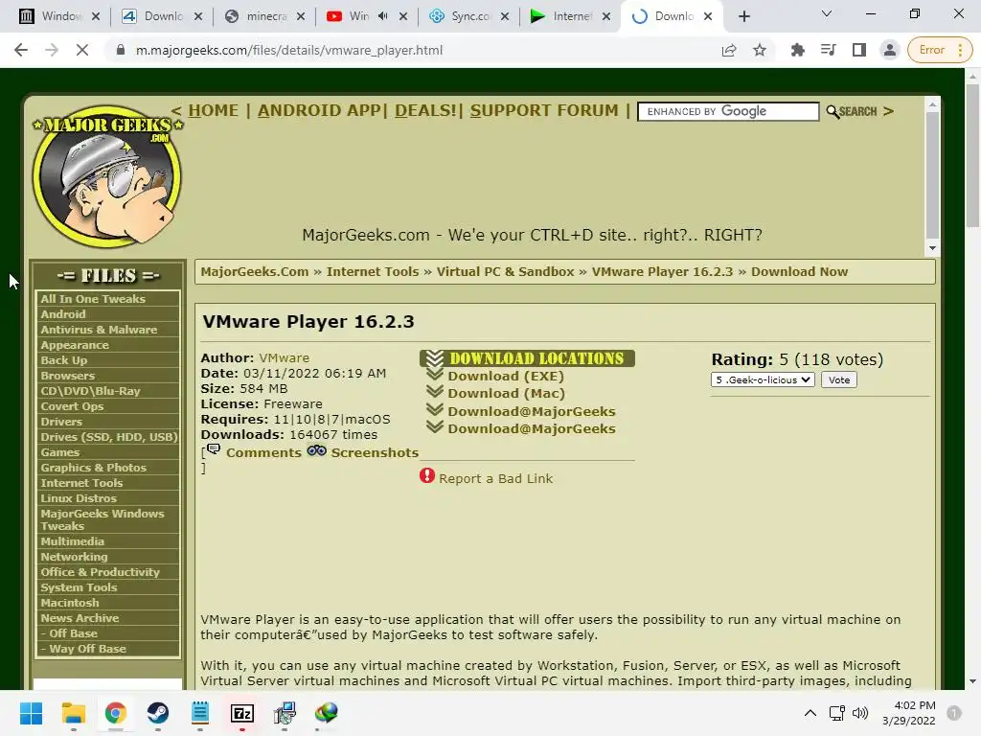This screenshot has width=981, height=736.
Task: Open the Networking category
Action: (74, 557)
